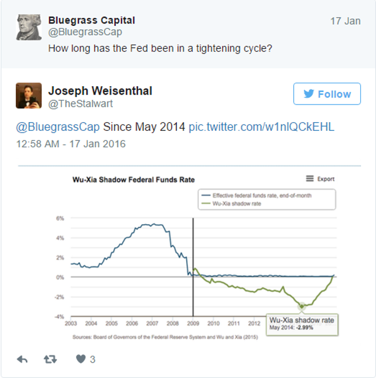
Task: Click the reply arrow icon
Action: [x=22, y=359]
